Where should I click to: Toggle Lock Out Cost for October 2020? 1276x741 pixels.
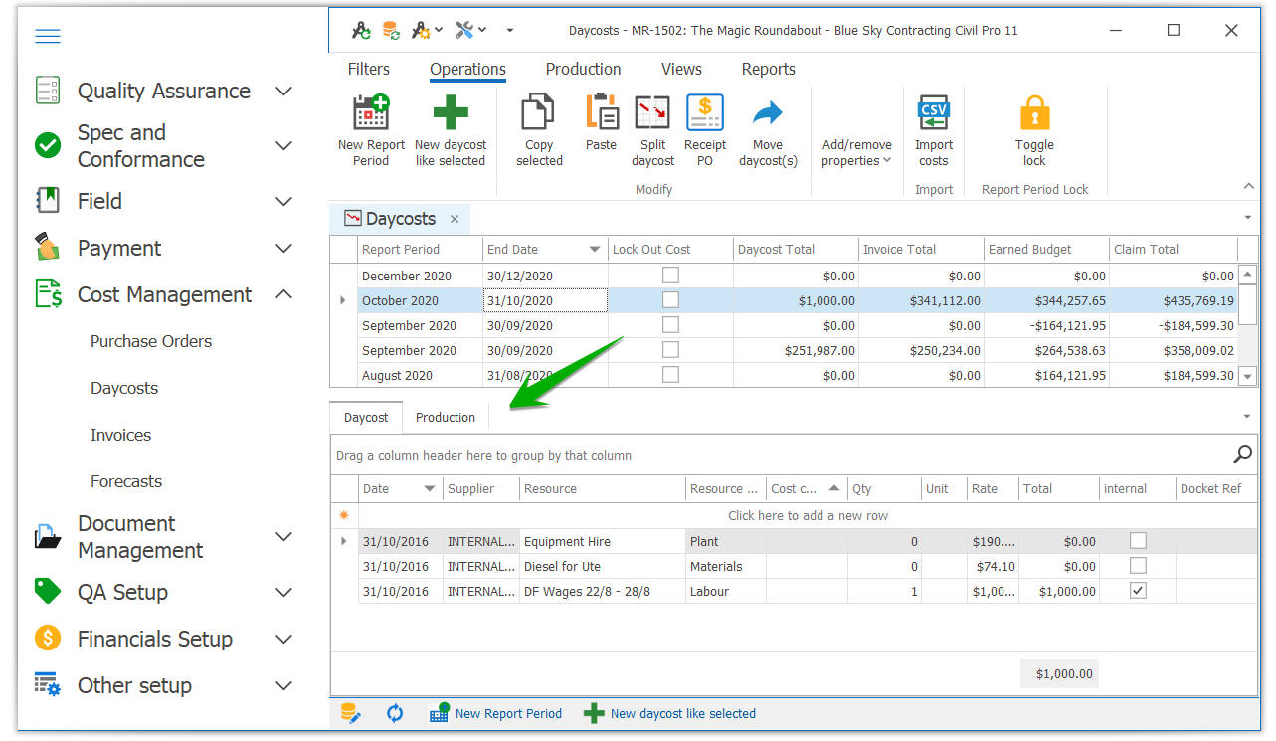click(671, 300)
